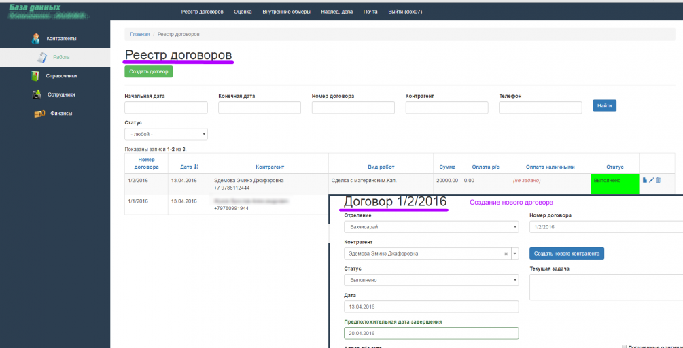The height and width of the screenshot is (348, 683).
Task: Open the Финансы money icon
Action: click(x=39, y=114)
